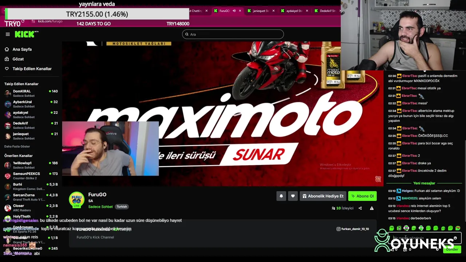Open Takip Edilen Kanallar page

coord(32,69)
